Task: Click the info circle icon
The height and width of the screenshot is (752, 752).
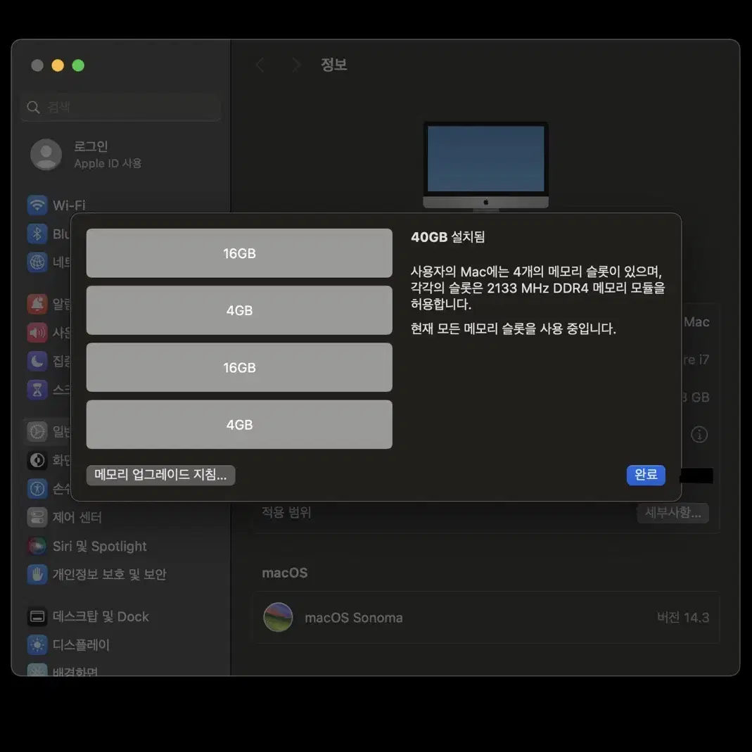Action: coord(699,435)
